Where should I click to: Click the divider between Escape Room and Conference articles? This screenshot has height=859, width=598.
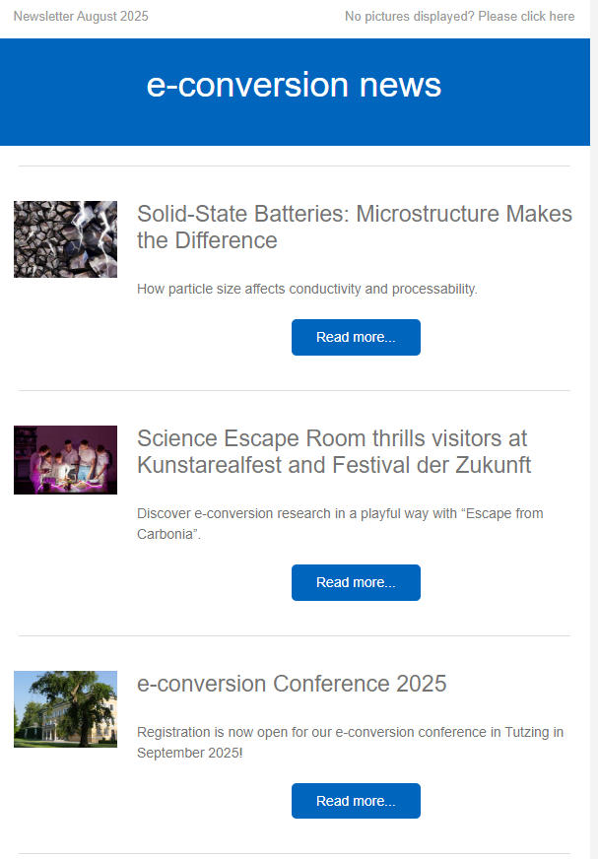tap(294, 635)
